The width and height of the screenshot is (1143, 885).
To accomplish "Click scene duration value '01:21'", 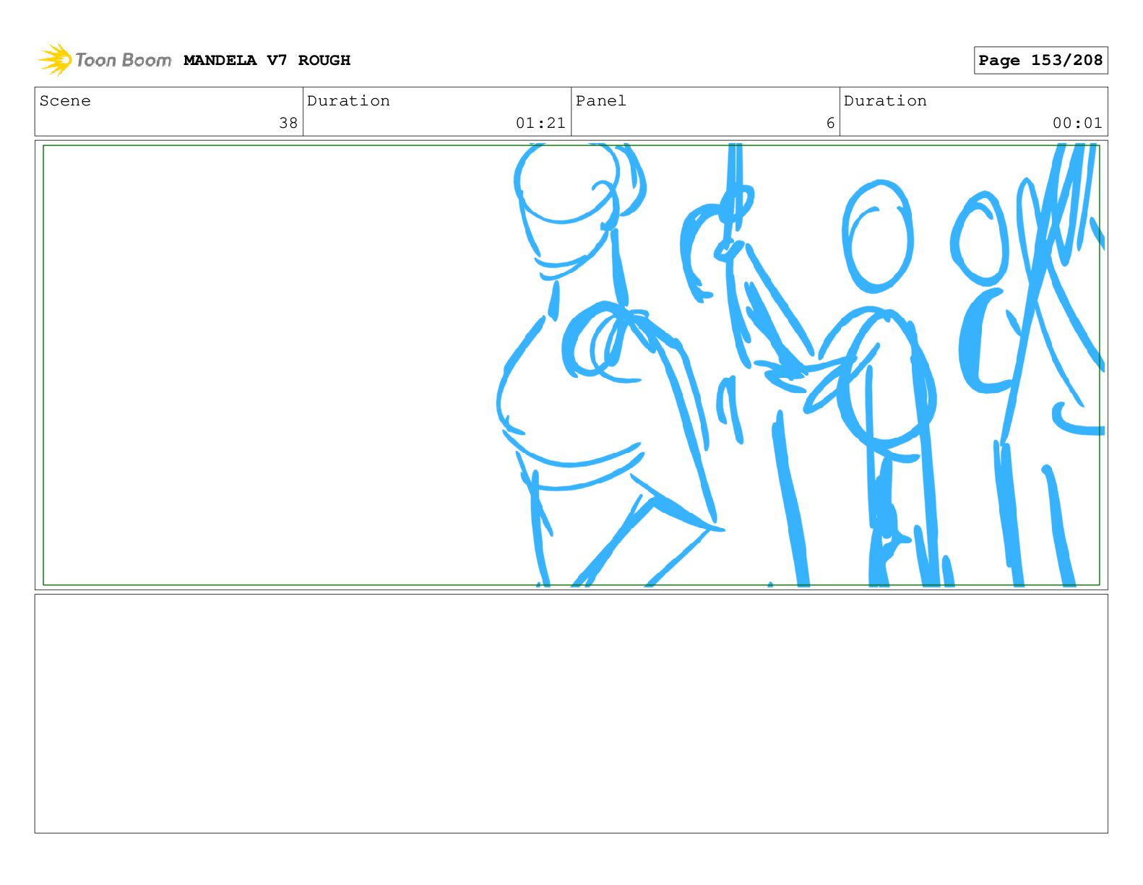I will coord(540,123).
